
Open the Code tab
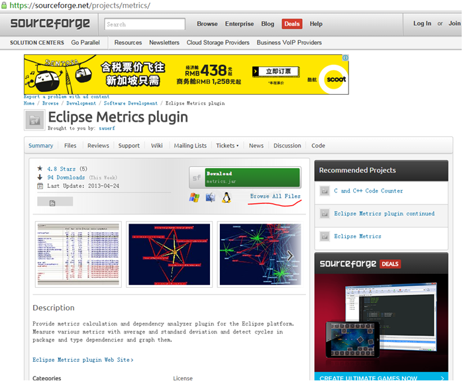319,146
